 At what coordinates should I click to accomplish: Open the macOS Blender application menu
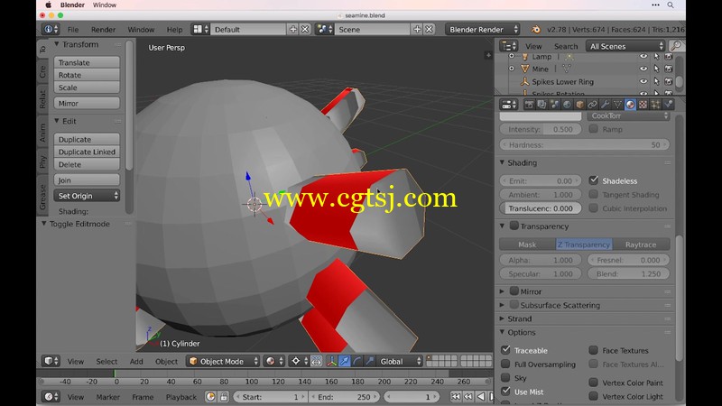click(x=72, y=5)
